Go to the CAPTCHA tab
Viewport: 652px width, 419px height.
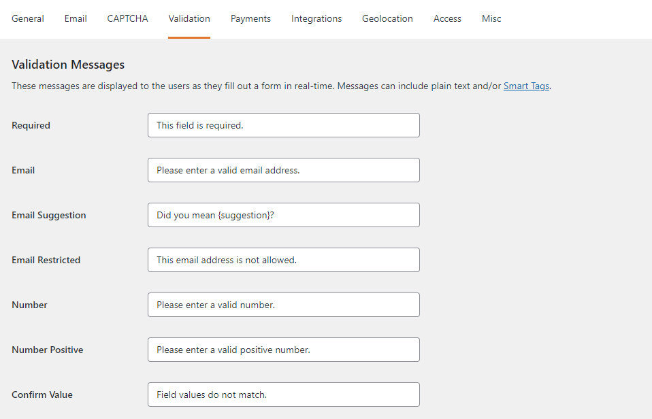point(127,18)
